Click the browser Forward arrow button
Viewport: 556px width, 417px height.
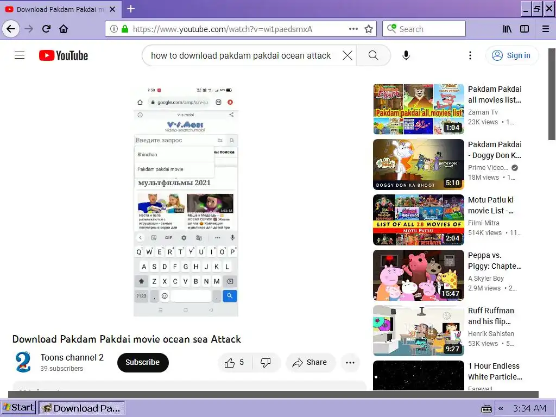[x=29, y=29]
